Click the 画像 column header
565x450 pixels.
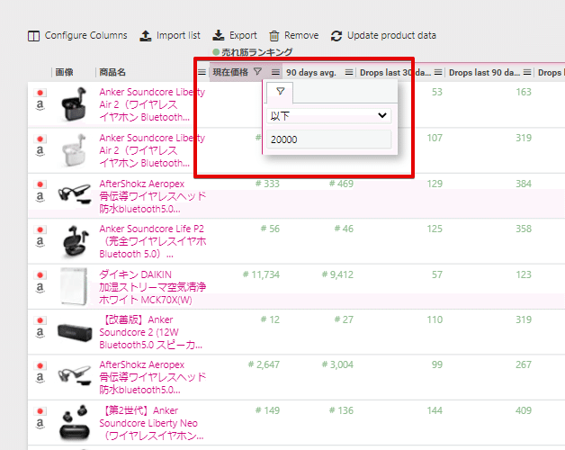65,73
